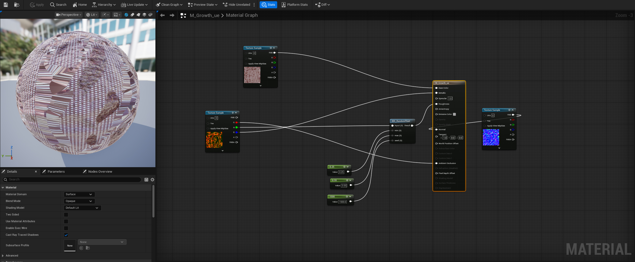Open the Live Update dropdown

click(x=134, y=5)
